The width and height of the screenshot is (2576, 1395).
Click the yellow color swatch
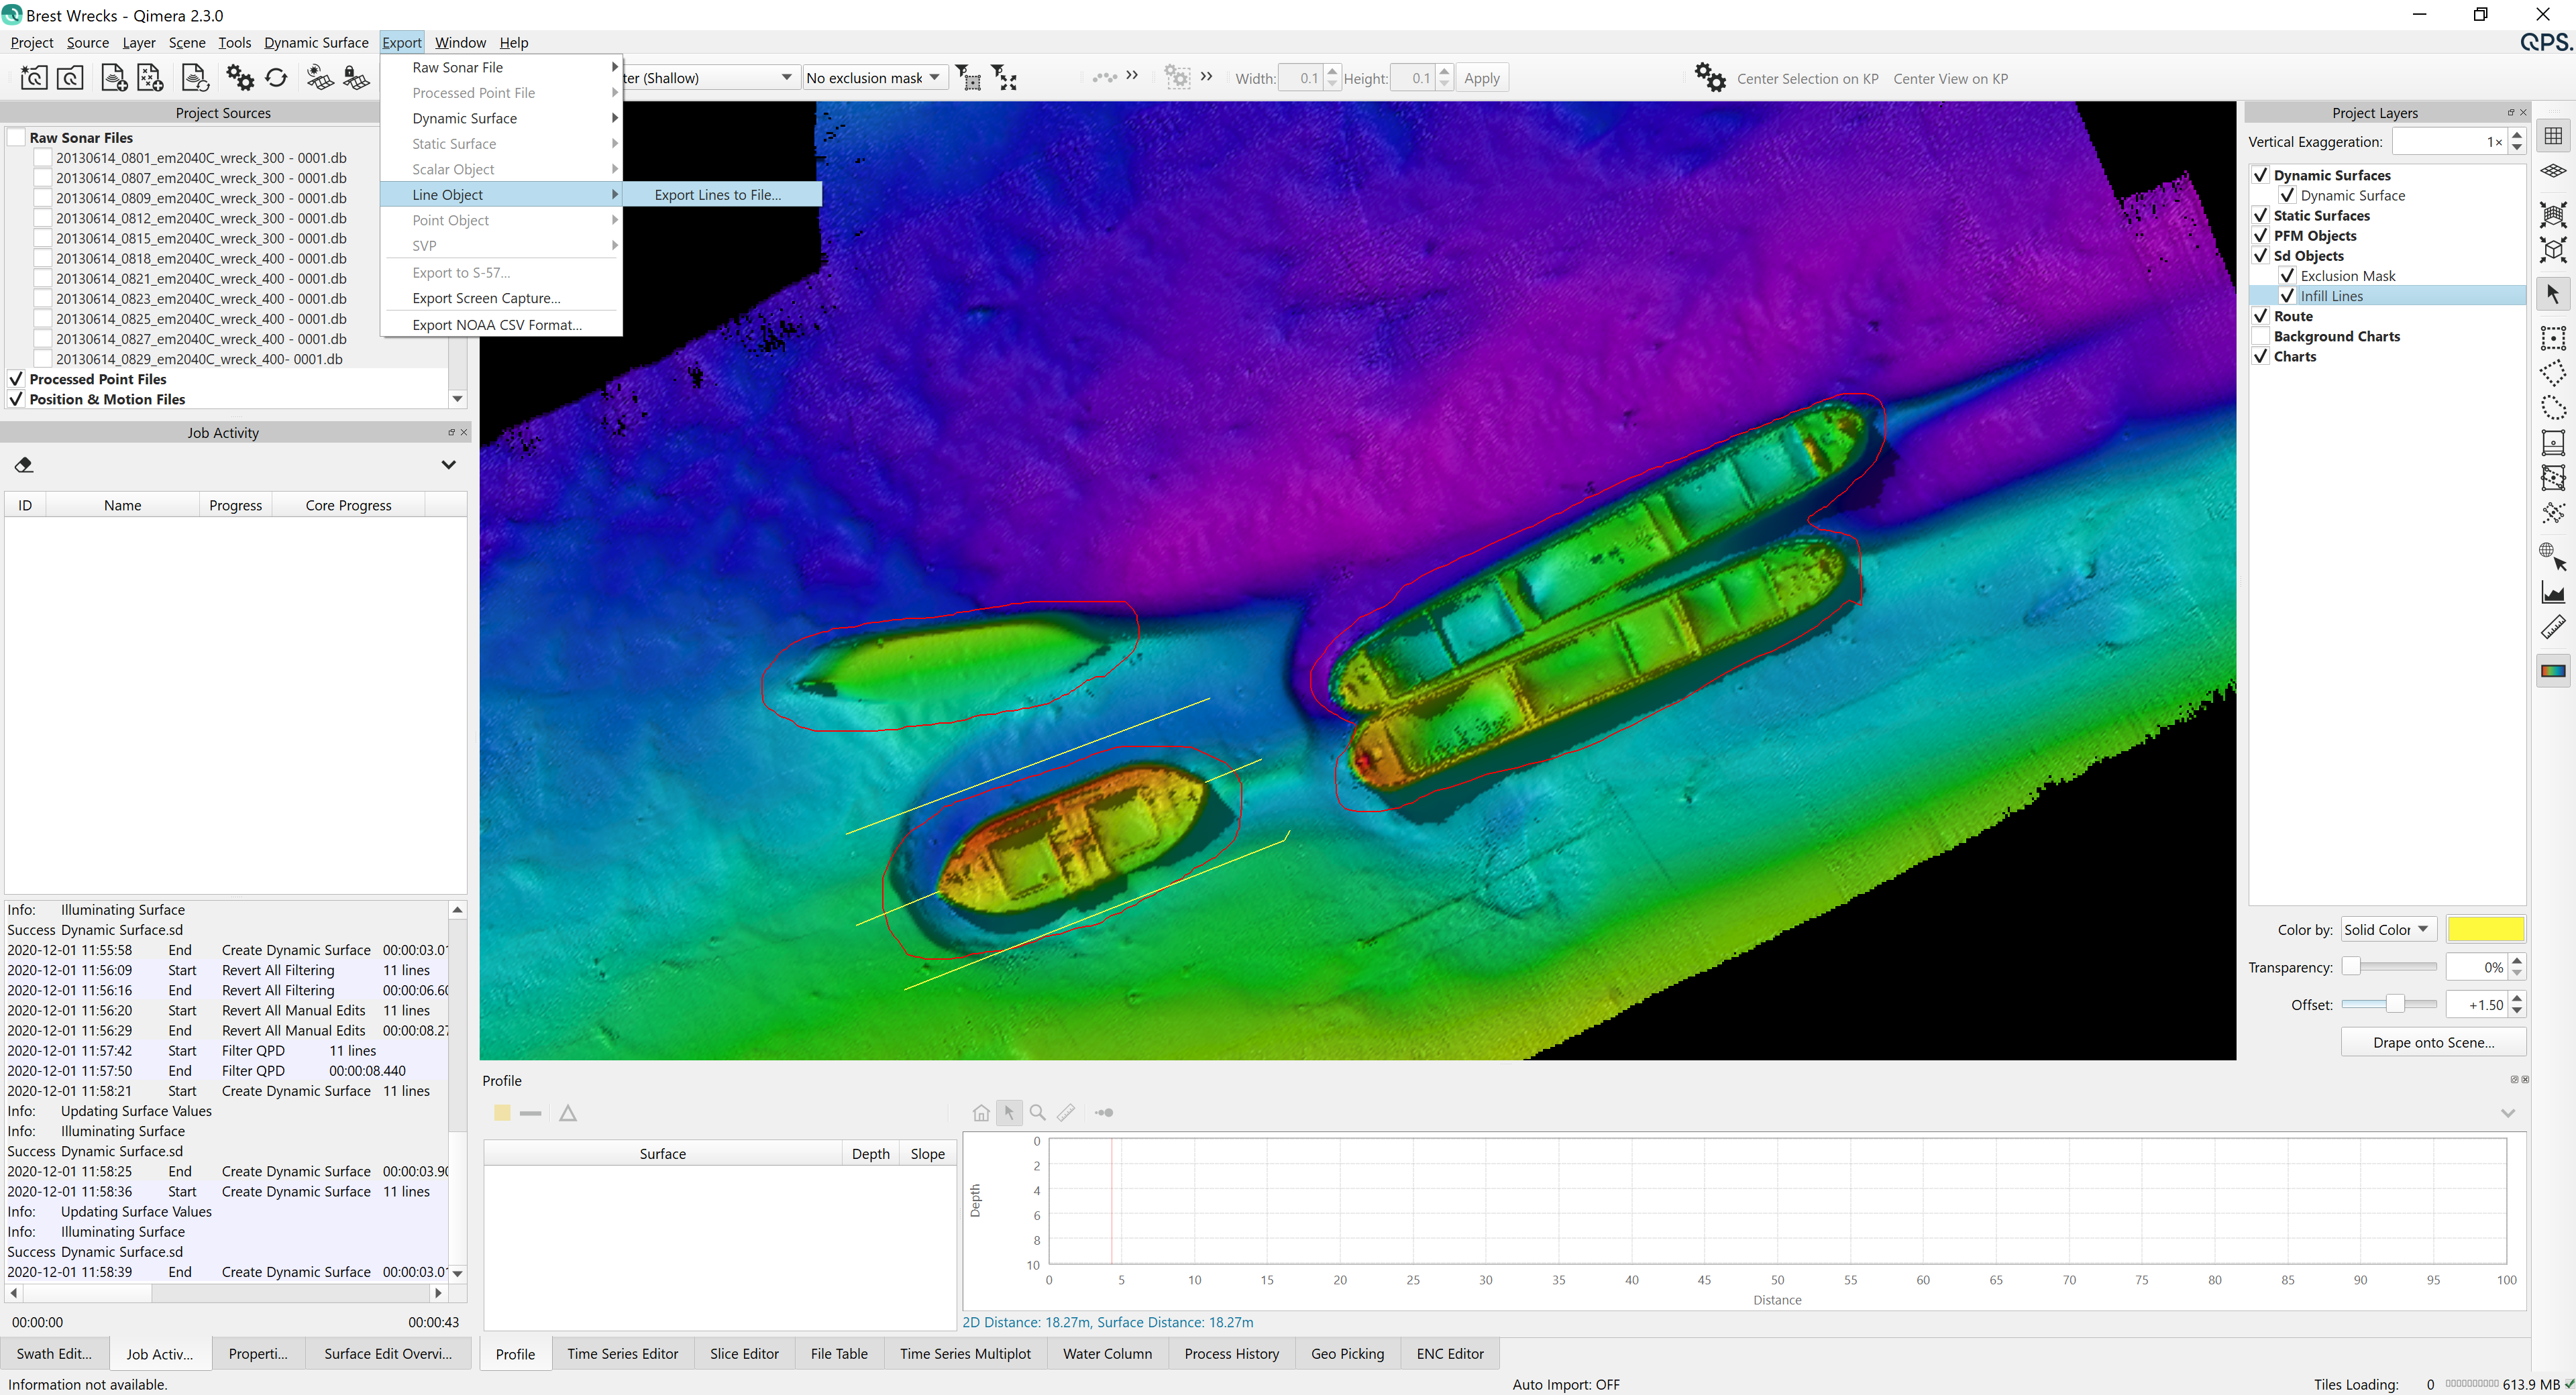(x=2485, y=930)
